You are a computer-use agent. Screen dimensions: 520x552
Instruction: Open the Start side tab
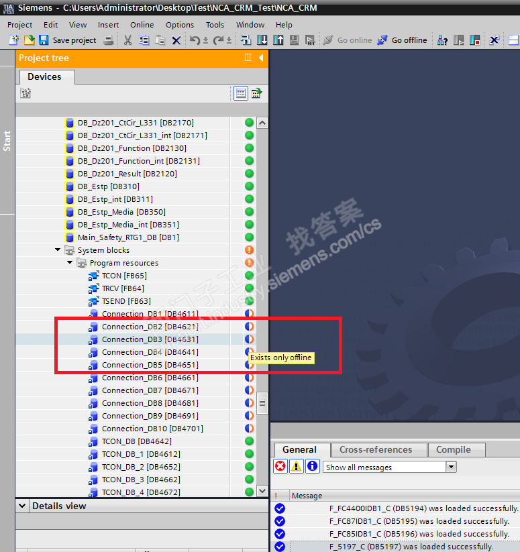tap(7, 140)
